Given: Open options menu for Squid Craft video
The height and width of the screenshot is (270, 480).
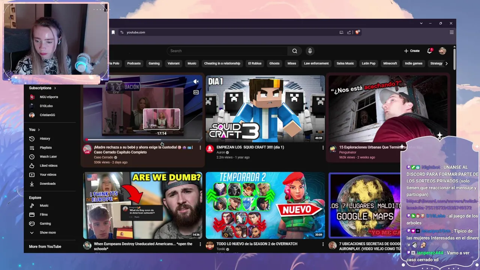Looking at the screenshot, I should click(323, 148).
